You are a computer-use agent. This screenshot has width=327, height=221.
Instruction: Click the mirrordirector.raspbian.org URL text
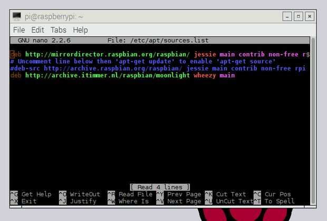108,55
